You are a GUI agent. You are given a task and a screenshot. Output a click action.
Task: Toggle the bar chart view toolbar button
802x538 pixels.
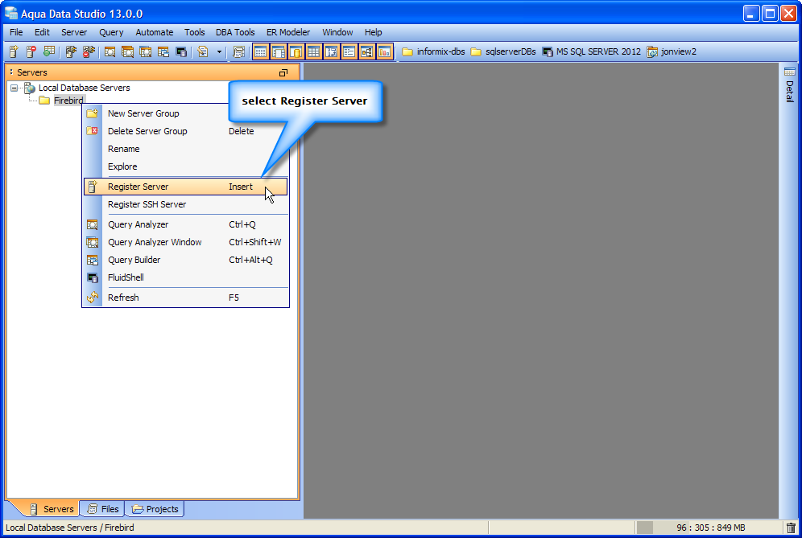(384, 51)
